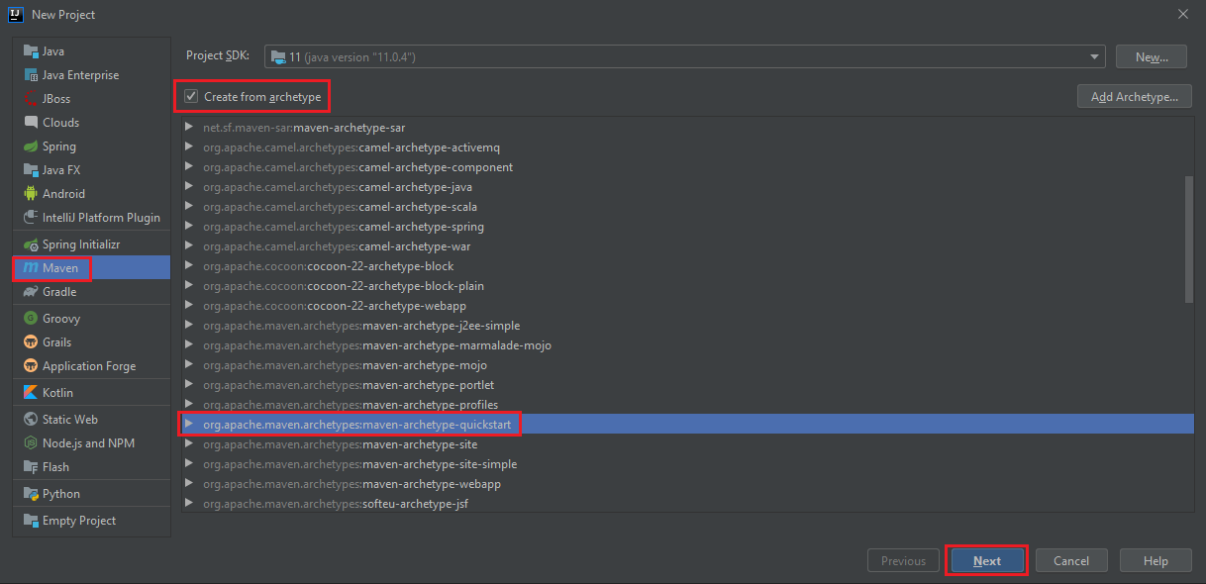
Task: Select the Spring project type
Action: (57, 146)
